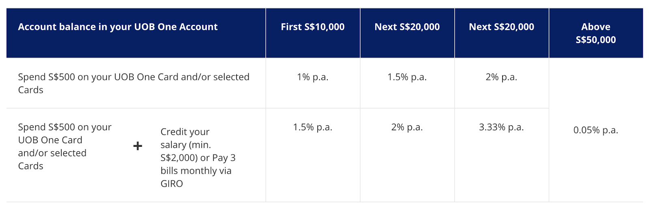649x217 pixels.
Task: Click the word 'GIRO'
Action: [x=172, y=184]
